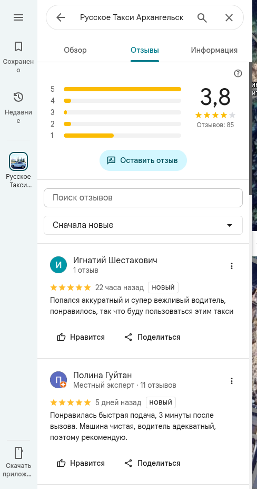Viewport: 257px width, 489px height.
Task: Click '22 часа назад' timestamp
Action: [x=120, y=287]
